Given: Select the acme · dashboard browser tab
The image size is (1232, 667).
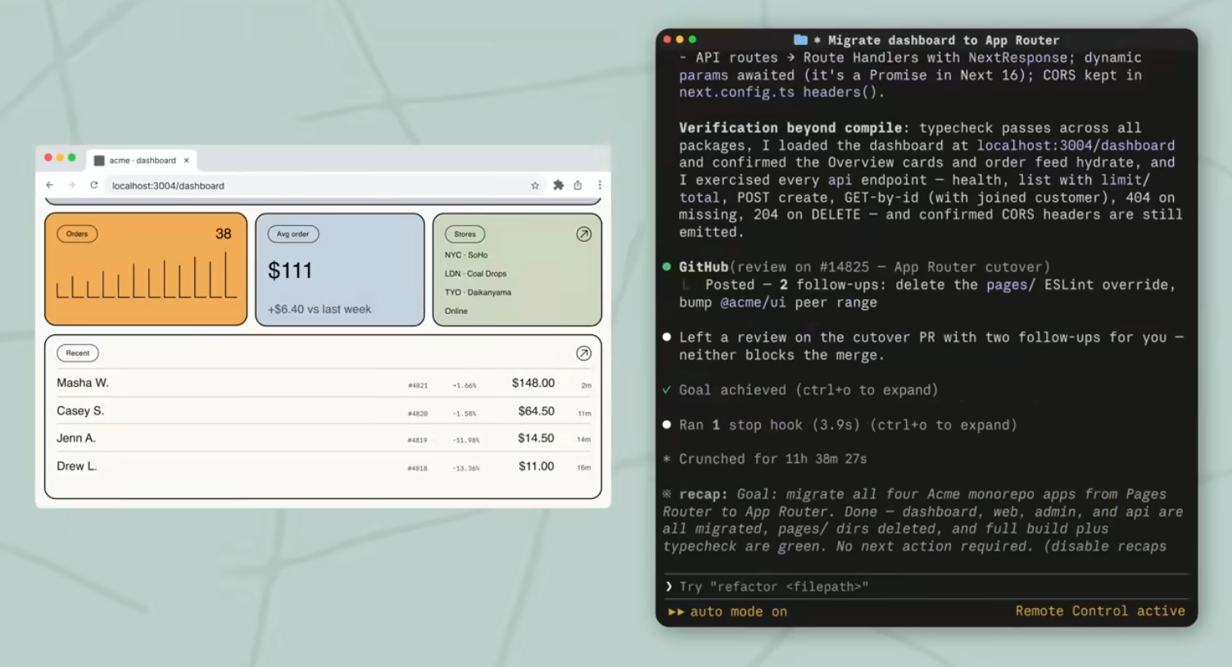Looking at the screenshot, I should [143, 161].
